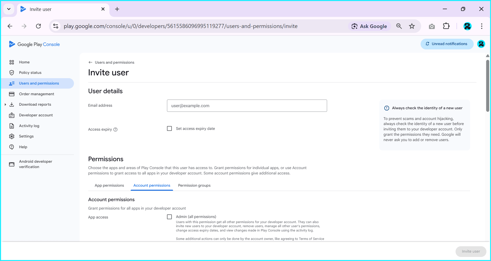Open Developer account in the sidebar
Image resolution: width=491 pixels, height=261 pixels.
37,115
